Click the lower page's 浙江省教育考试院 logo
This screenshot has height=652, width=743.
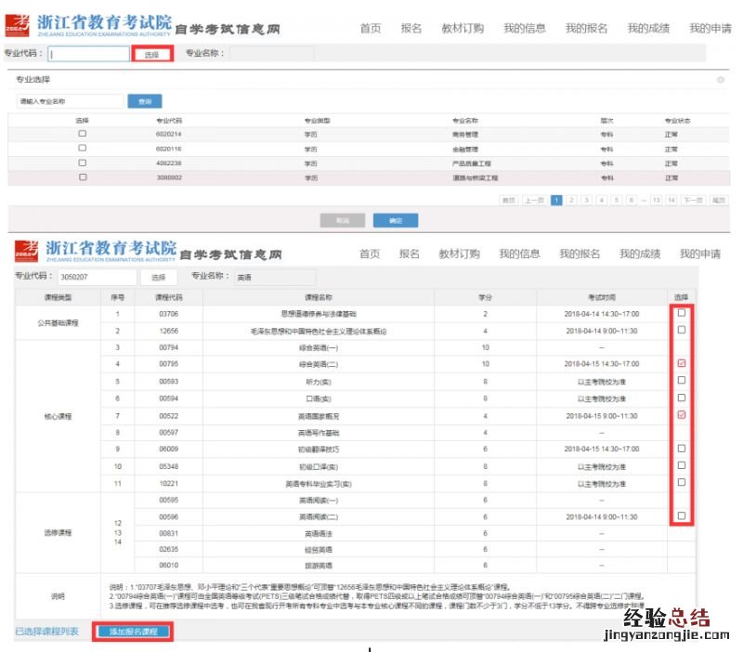[96, 252]
